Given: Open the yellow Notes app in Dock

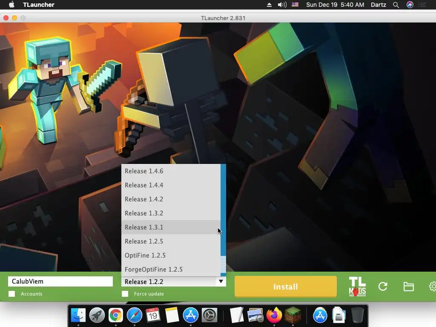Looking at the screenshot, I should [172, 316].
